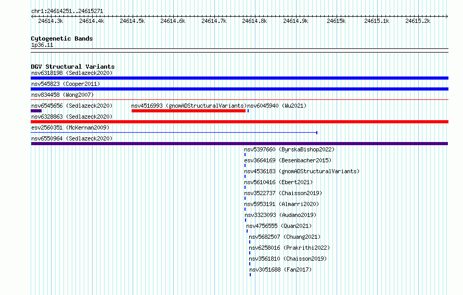Open nsv5397660 (ByrskaBishop2022) label
The height and width of the screenshot is (295, 463).
coord(289,149)
